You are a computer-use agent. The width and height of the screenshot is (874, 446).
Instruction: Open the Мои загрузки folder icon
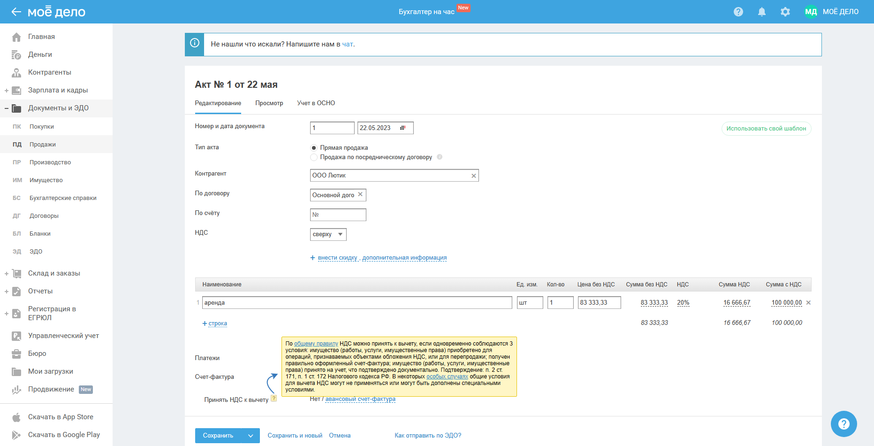[16, 371]
